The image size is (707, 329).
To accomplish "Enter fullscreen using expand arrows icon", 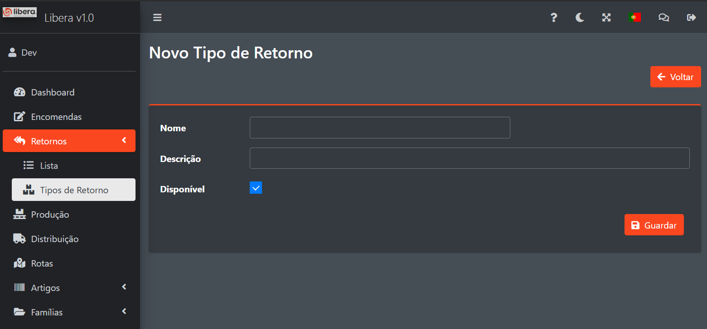I will pyautogui.click(x=606, y=18).
